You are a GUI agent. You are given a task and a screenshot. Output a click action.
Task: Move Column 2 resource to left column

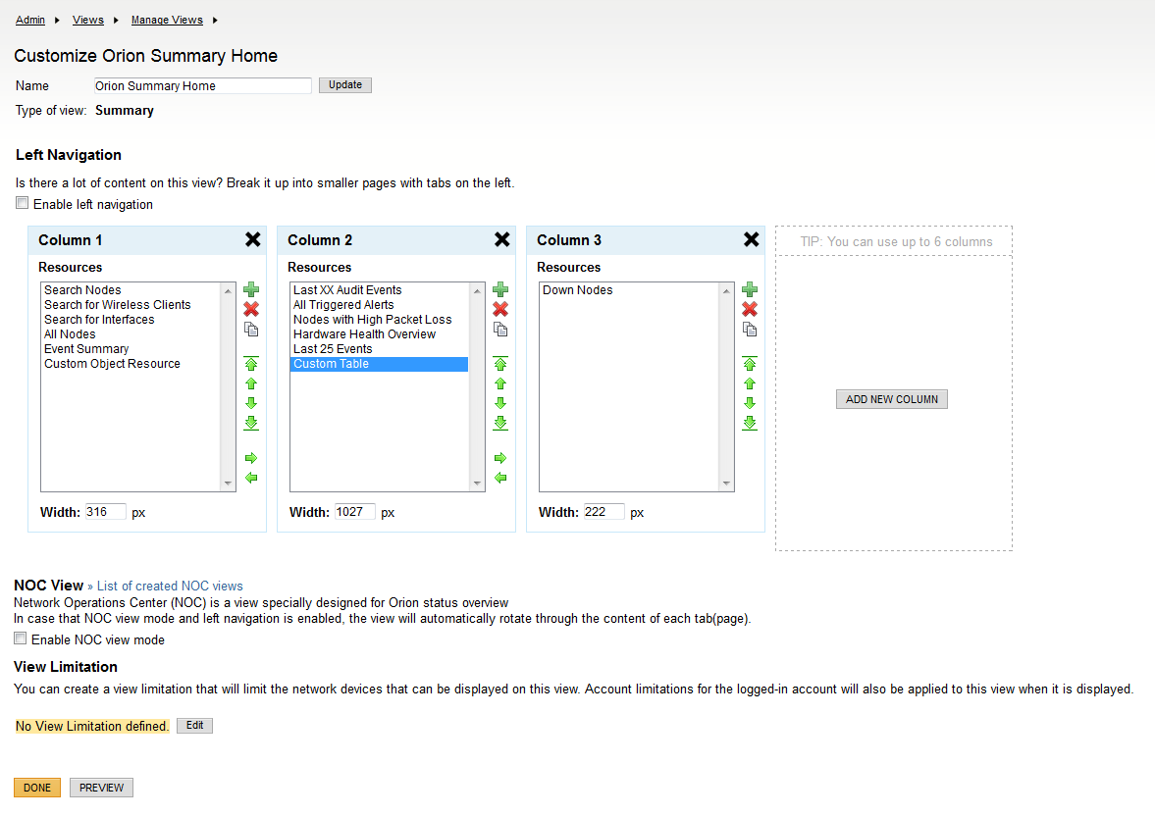pyautogui.click(x=500, y=478)
